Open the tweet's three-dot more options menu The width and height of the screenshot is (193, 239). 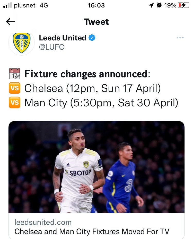(x=180, y=38)
